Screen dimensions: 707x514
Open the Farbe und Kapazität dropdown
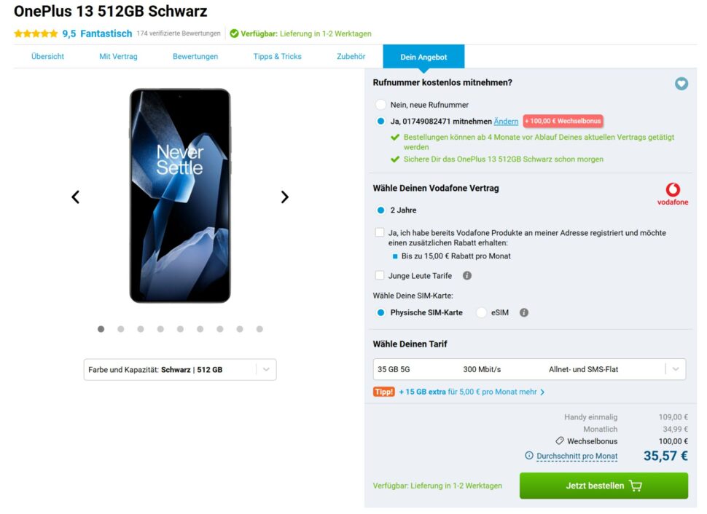point(180,370)
